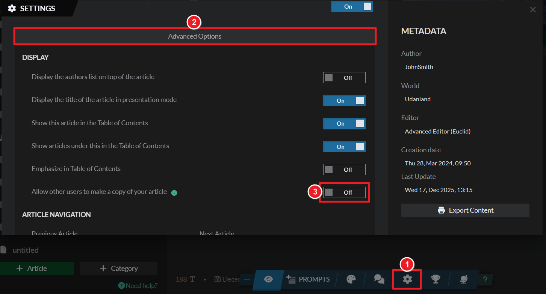The image size is (546, 294).
Task: Select the untitled article in the list
Action: point(26,250)
